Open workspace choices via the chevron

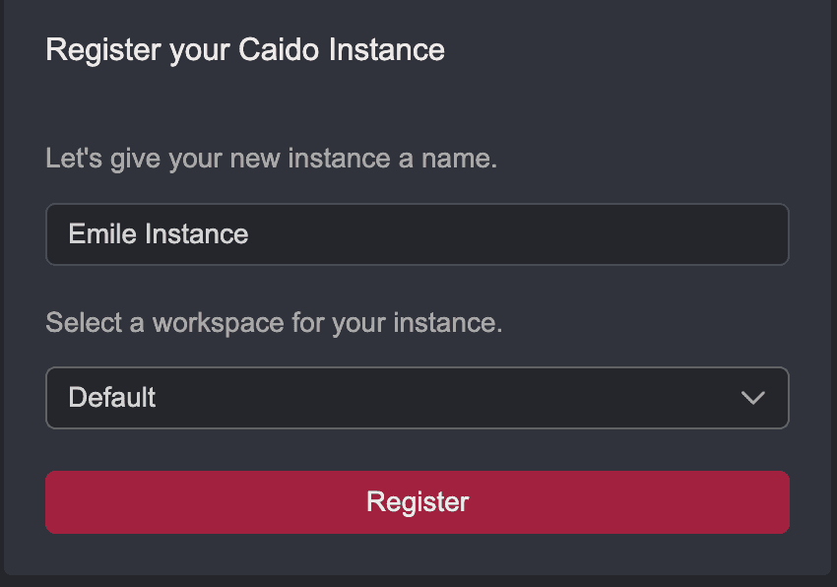[x=754, y=398]
